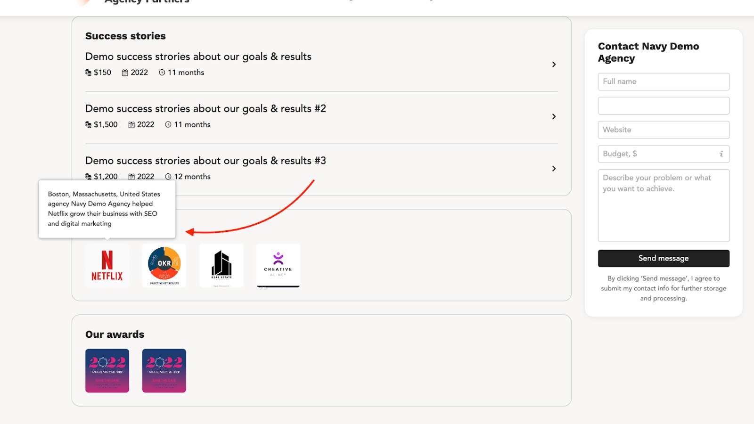Expand first success story chevron
This screenshot has height=424, width=754.
coord(554,64)
